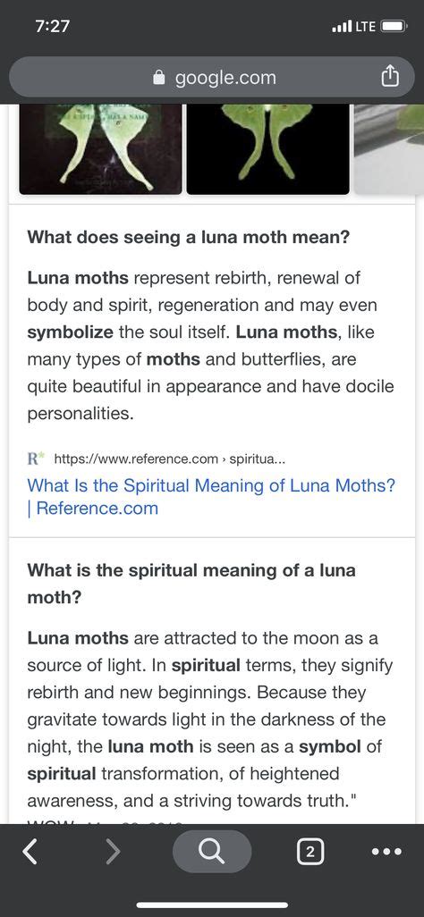
Task: Open the partially visible third image thumbnail
Action: pyautogui.click(x=389, y=149)
